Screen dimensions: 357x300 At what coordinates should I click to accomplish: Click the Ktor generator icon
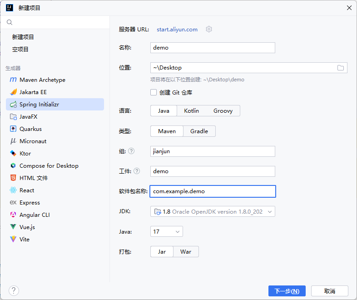(x=13, y=154)
